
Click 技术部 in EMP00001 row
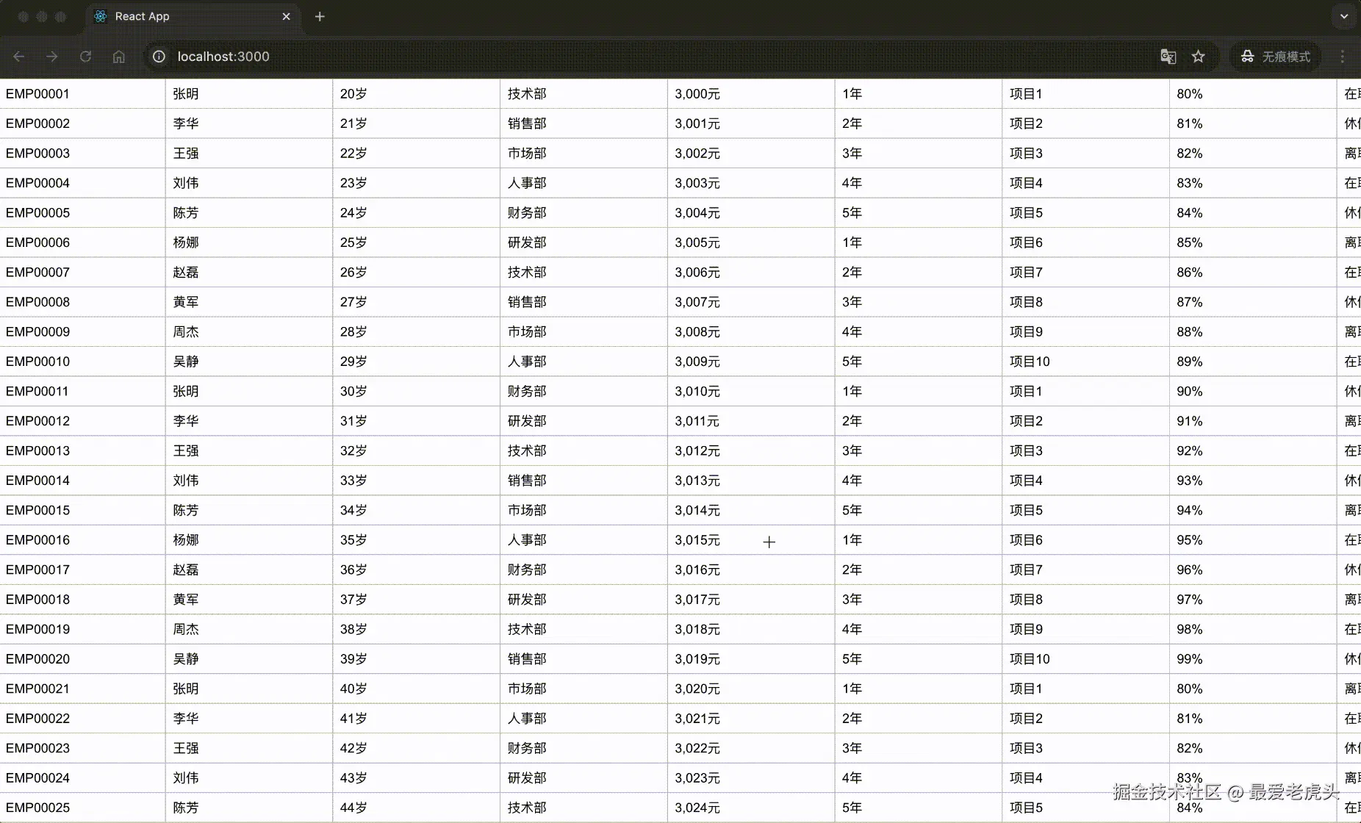point(527,94)
